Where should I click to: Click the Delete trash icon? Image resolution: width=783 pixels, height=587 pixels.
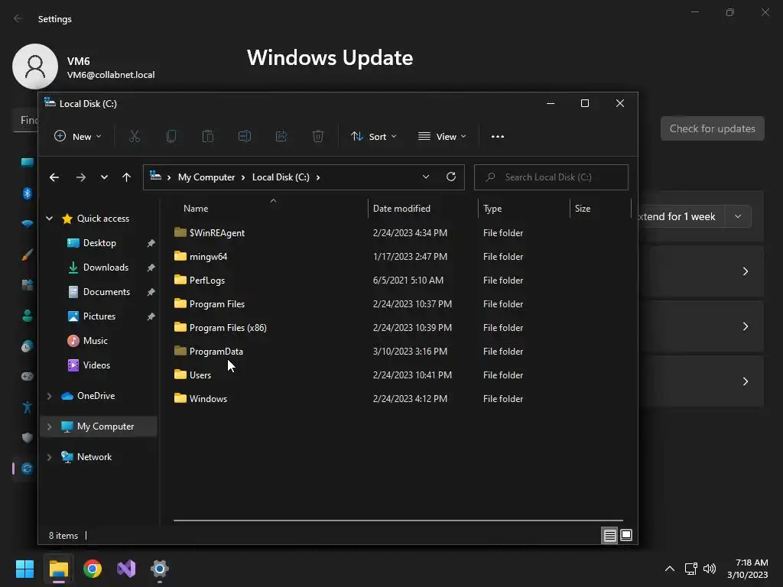pyautogui.click(x=318, y=136)
